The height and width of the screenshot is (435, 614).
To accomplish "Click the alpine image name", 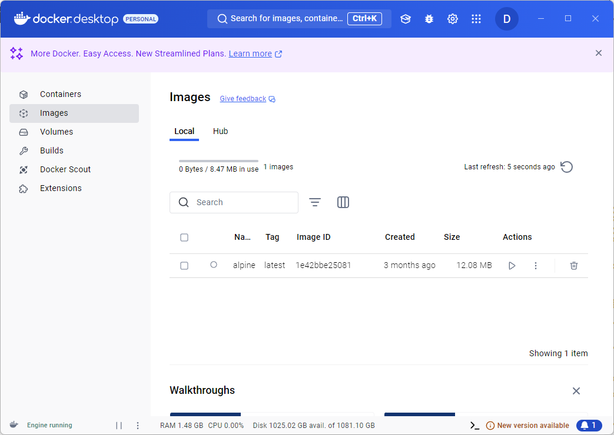I will pyautogui.click(x=244, y=265).
